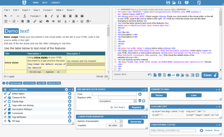Open the Formats dropdown
Viewport: 224px width, 137px height.
(x=35, y=16)
